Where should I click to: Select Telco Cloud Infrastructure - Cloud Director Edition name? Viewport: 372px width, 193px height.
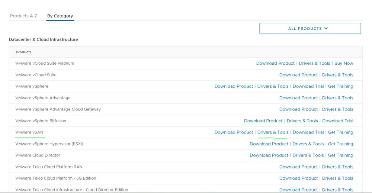pyautogui.click(x=72, y=190)
